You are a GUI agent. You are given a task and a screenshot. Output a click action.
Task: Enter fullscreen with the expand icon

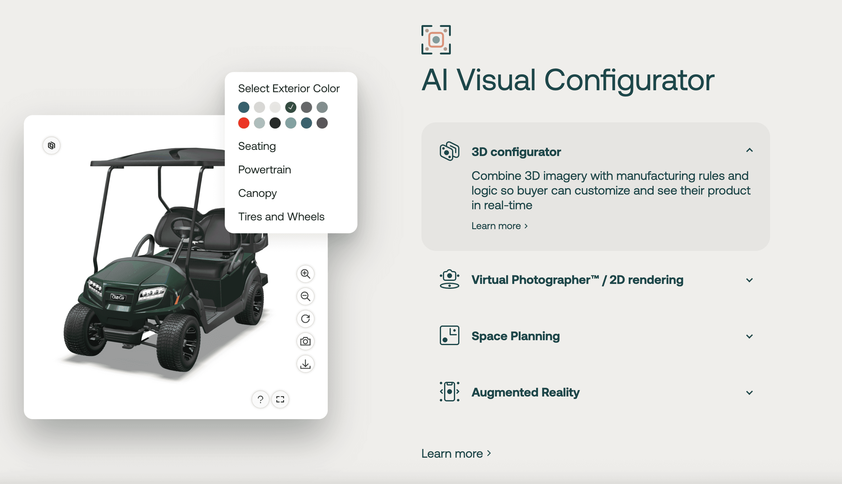tap(280, 399)
